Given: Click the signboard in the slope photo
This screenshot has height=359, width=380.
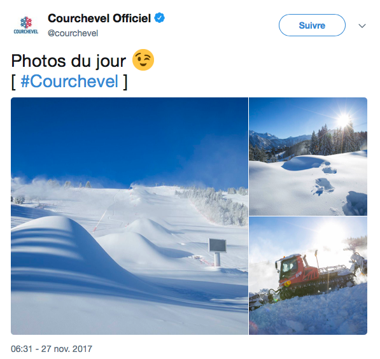Looking at the screenshot, I should (x=218, y=251).
